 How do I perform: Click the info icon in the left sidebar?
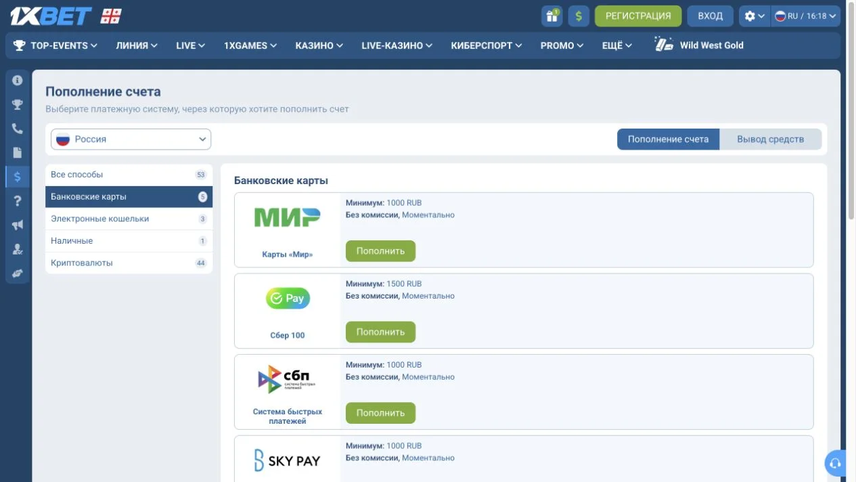coord(18,80)
